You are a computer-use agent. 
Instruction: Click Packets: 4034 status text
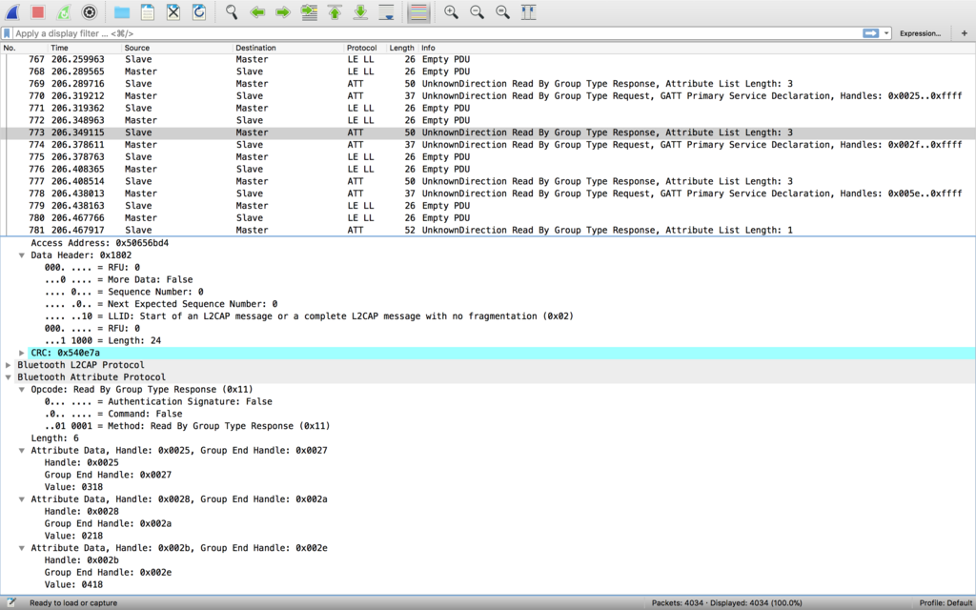click(726, 603)
